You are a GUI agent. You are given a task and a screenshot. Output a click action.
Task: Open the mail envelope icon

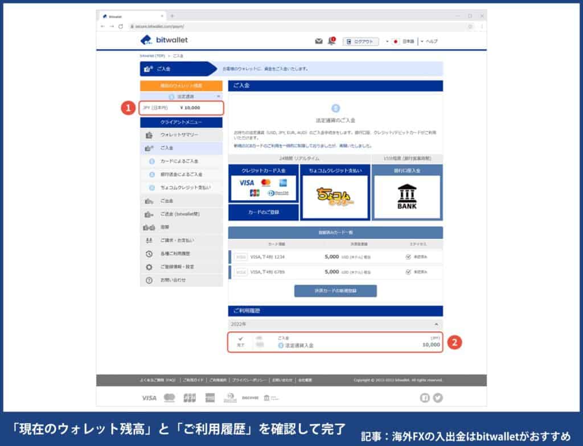(319, 42)
